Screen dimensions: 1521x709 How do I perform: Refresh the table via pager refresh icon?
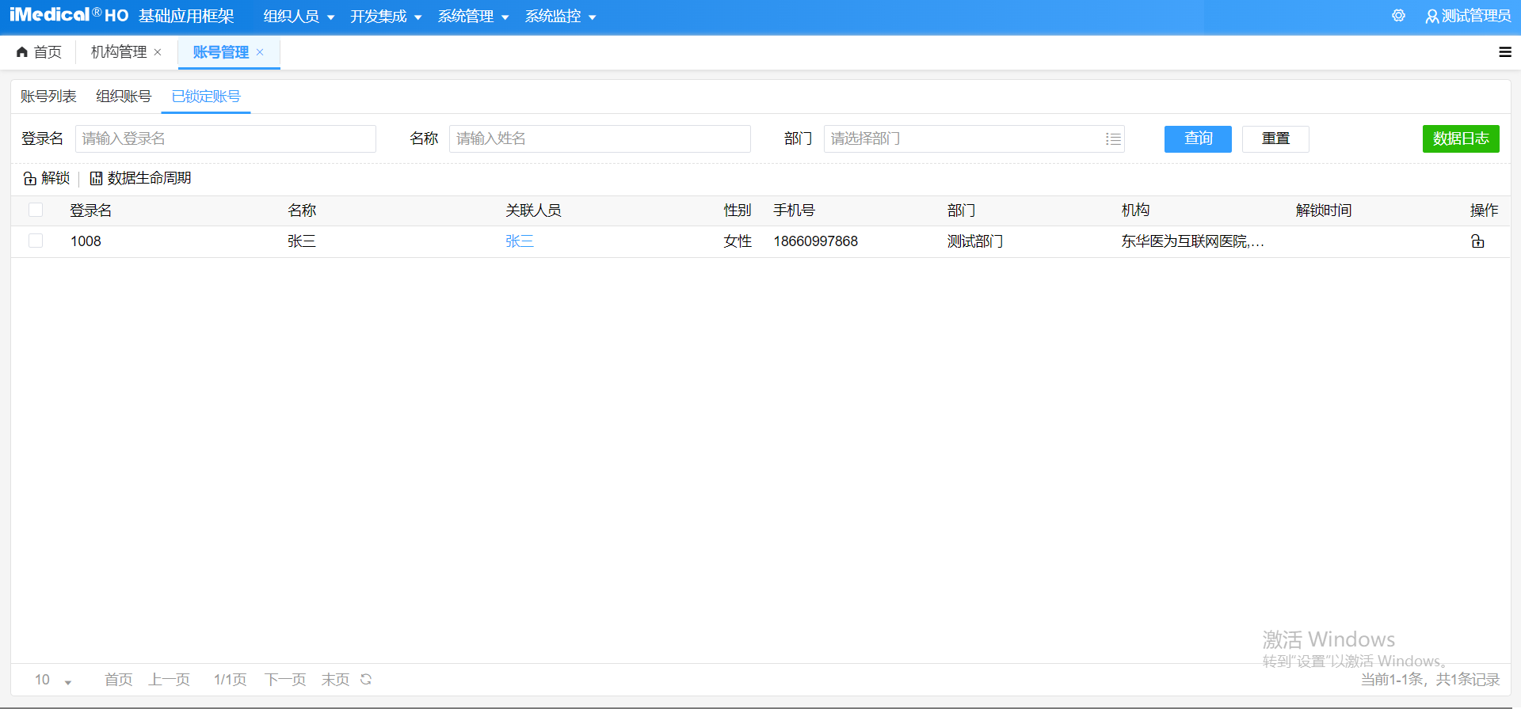tap(366, 679)
